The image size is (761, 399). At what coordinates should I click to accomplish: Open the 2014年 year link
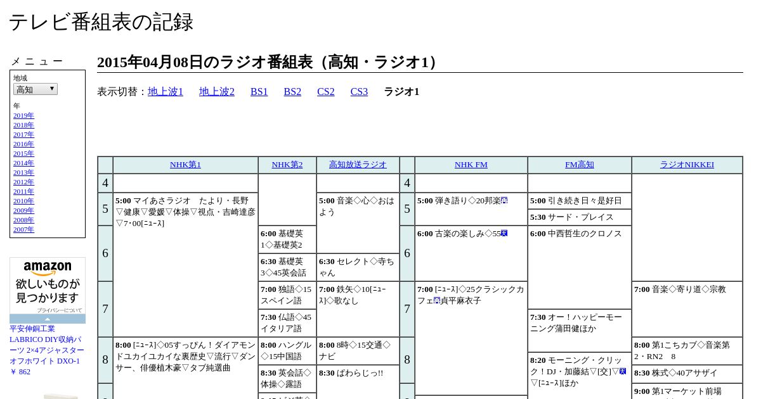point(23,163)
